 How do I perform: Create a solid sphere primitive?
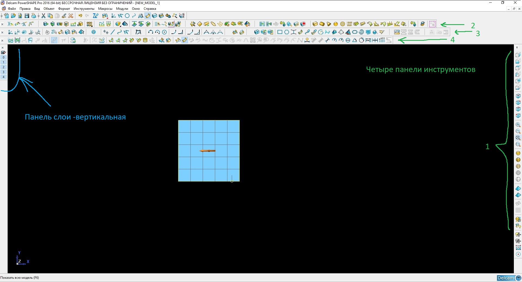[336, 24]
